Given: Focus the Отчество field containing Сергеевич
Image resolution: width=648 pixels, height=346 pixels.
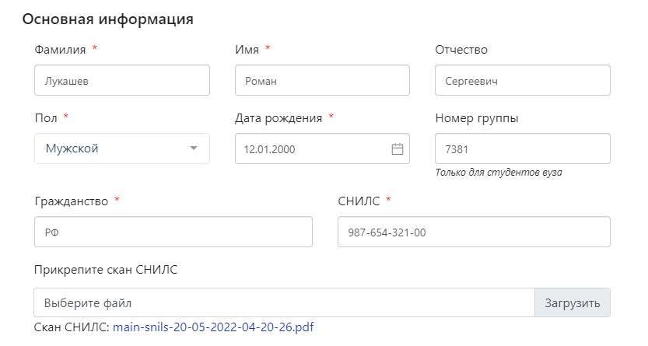Looking at the screenshot, I should tap(523, 80).
